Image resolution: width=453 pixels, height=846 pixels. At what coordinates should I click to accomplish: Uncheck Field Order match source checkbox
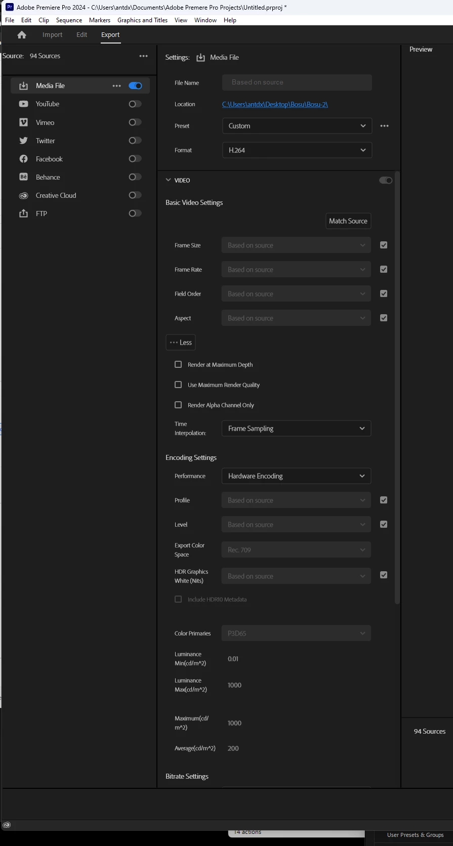[x=384, y=294]
